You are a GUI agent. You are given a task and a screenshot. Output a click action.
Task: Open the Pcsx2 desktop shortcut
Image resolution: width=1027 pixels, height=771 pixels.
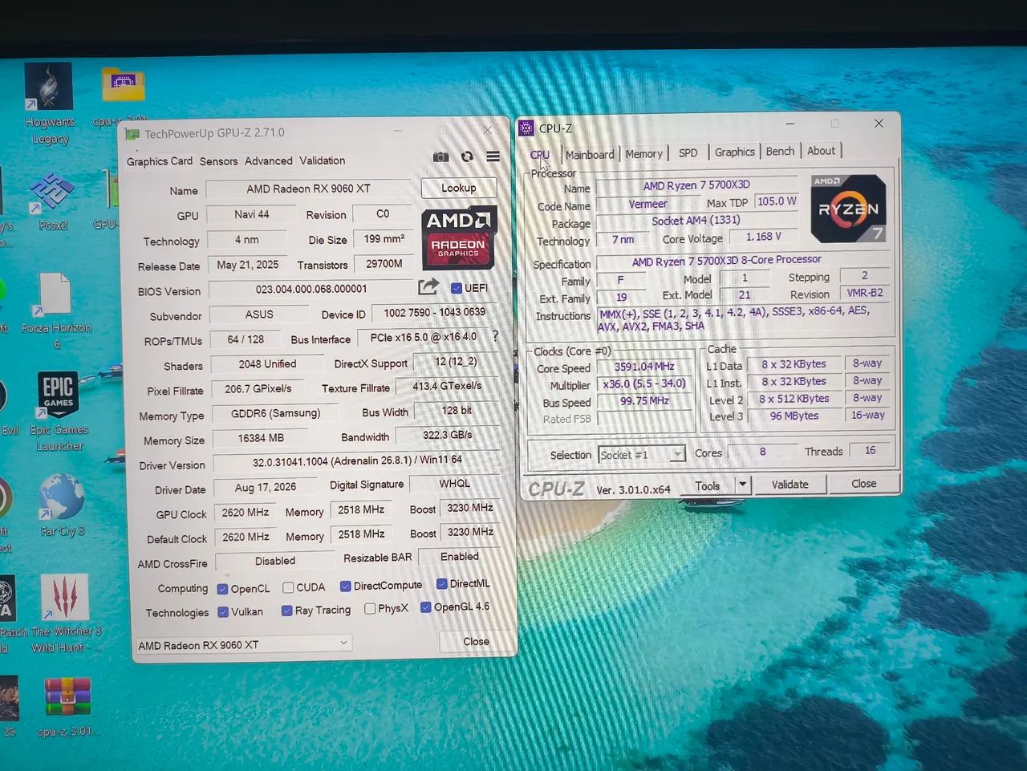click(52, 201)
